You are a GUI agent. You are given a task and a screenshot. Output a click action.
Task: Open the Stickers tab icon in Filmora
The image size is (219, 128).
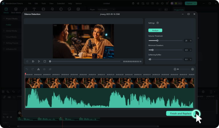point(69,9)
